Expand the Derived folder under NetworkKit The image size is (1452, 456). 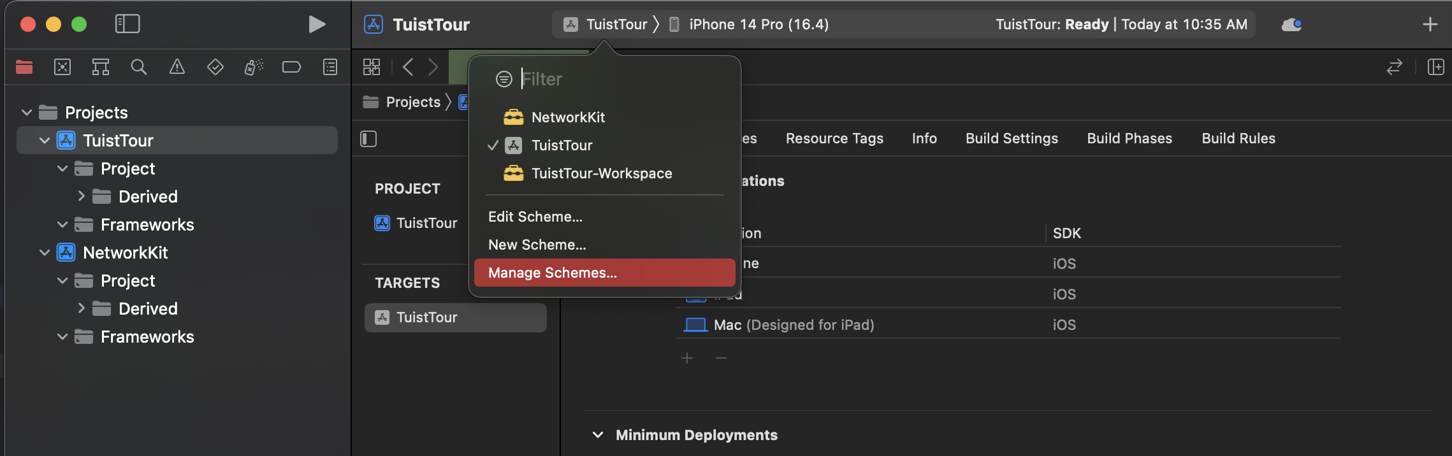(81, 308)
